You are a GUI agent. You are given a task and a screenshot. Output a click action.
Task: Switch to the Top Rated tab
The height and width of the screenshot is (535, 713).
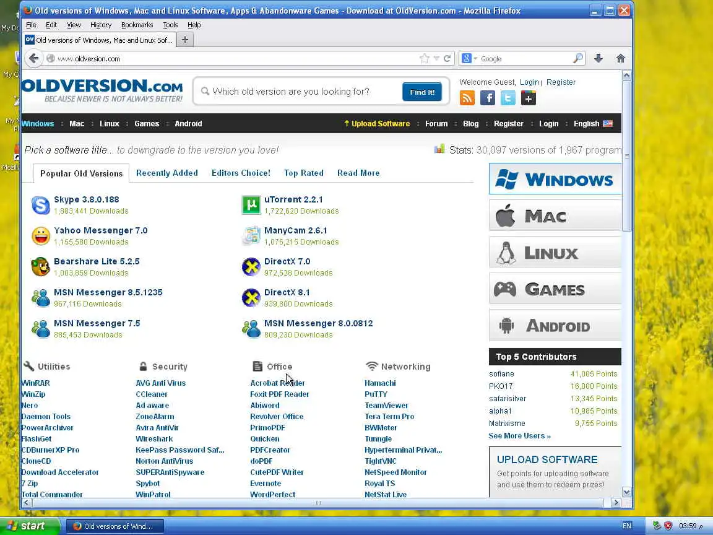pyautogui.click(x=304, y=173)
